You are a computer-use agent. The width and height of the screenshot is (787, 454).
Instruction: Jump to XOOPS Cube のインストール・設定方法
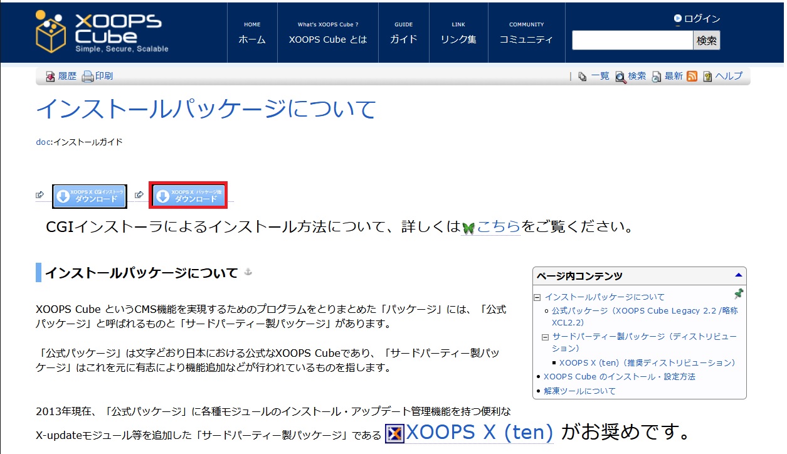click(x=620, y=377)
